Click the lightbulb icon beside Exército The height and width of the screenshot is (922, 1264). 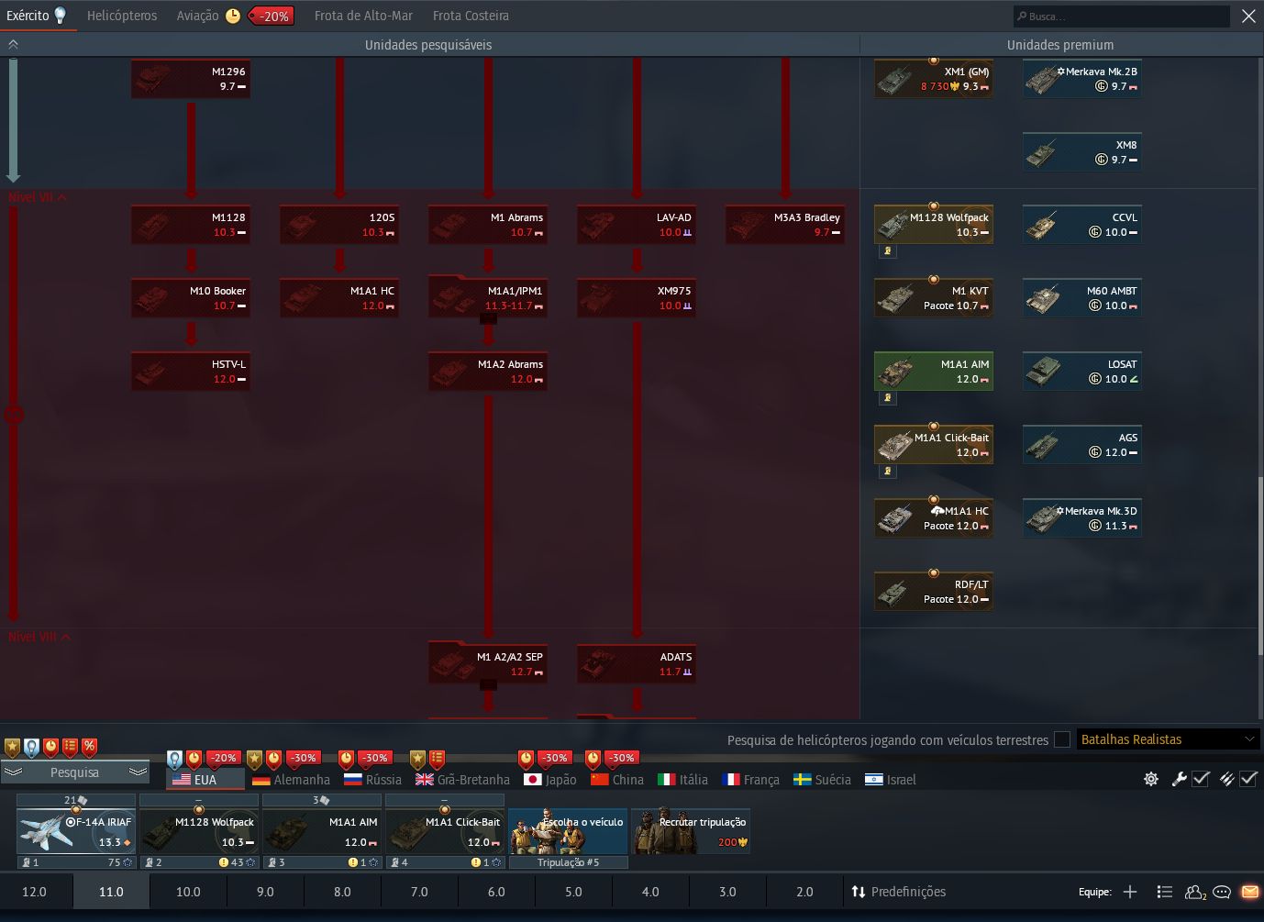coord(61,15)
